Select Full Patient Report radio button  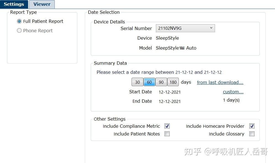[x=19, y=21]
